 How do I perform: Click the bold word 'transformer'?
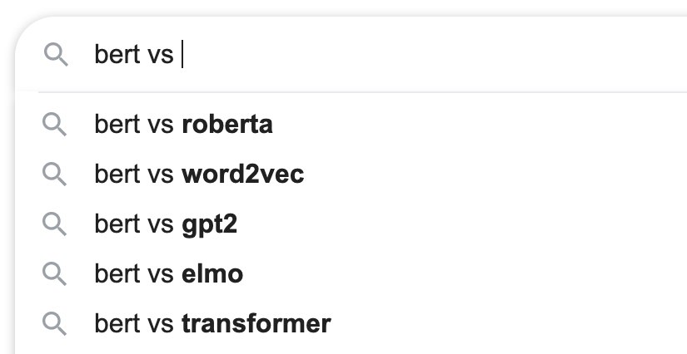coord(256,323)
